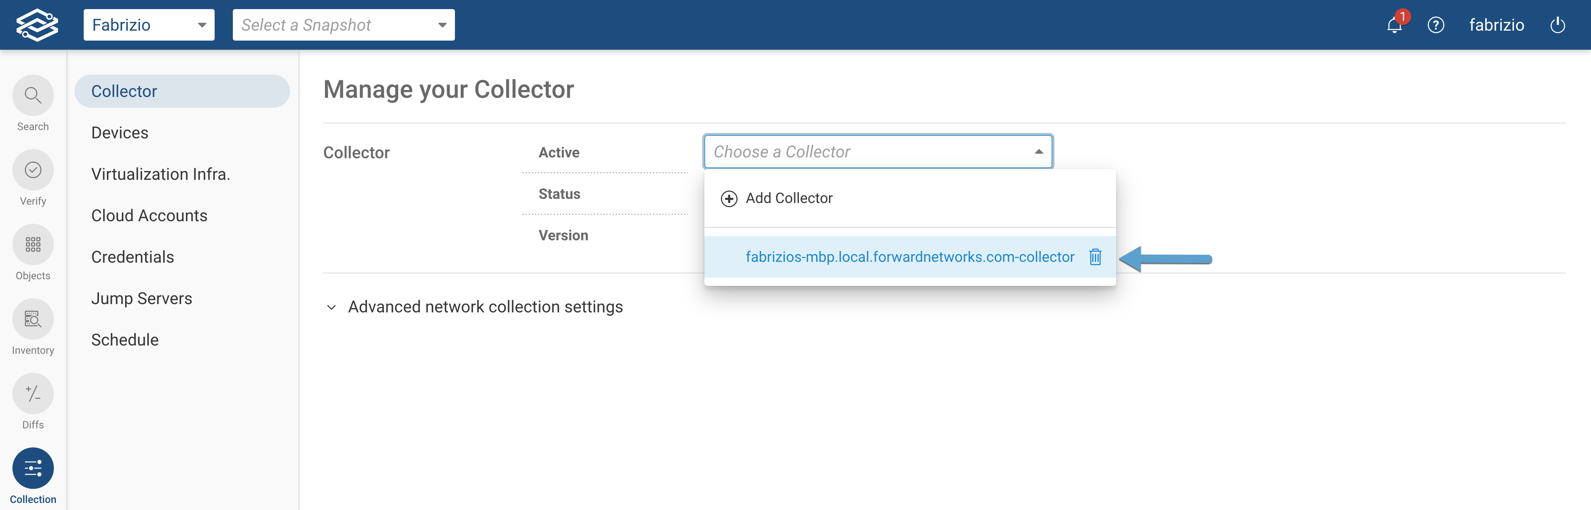Click the power logout icon
Viewport: 1591px width, 510px height.
tap(1557, 25)
